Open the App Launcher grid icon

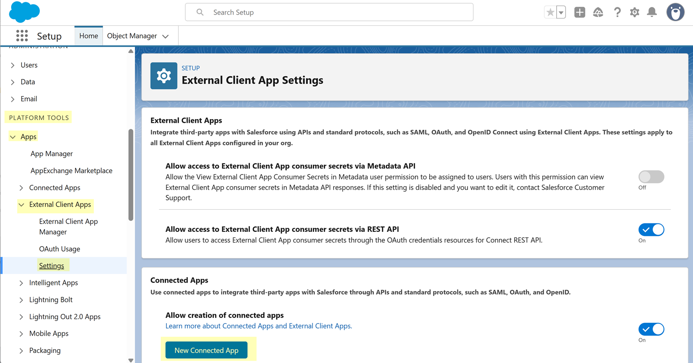pyautogui.click(x=22, y=36)
